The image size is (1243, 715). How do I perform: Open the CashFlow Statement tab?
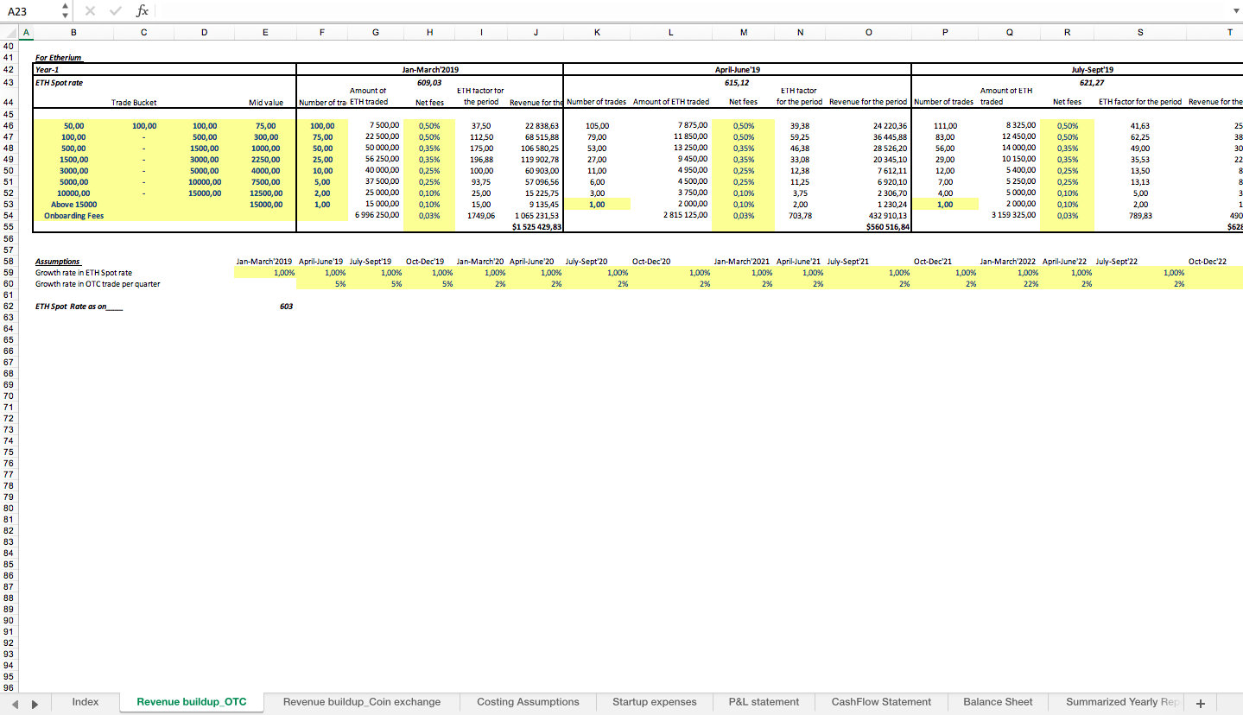pos(881,702)
